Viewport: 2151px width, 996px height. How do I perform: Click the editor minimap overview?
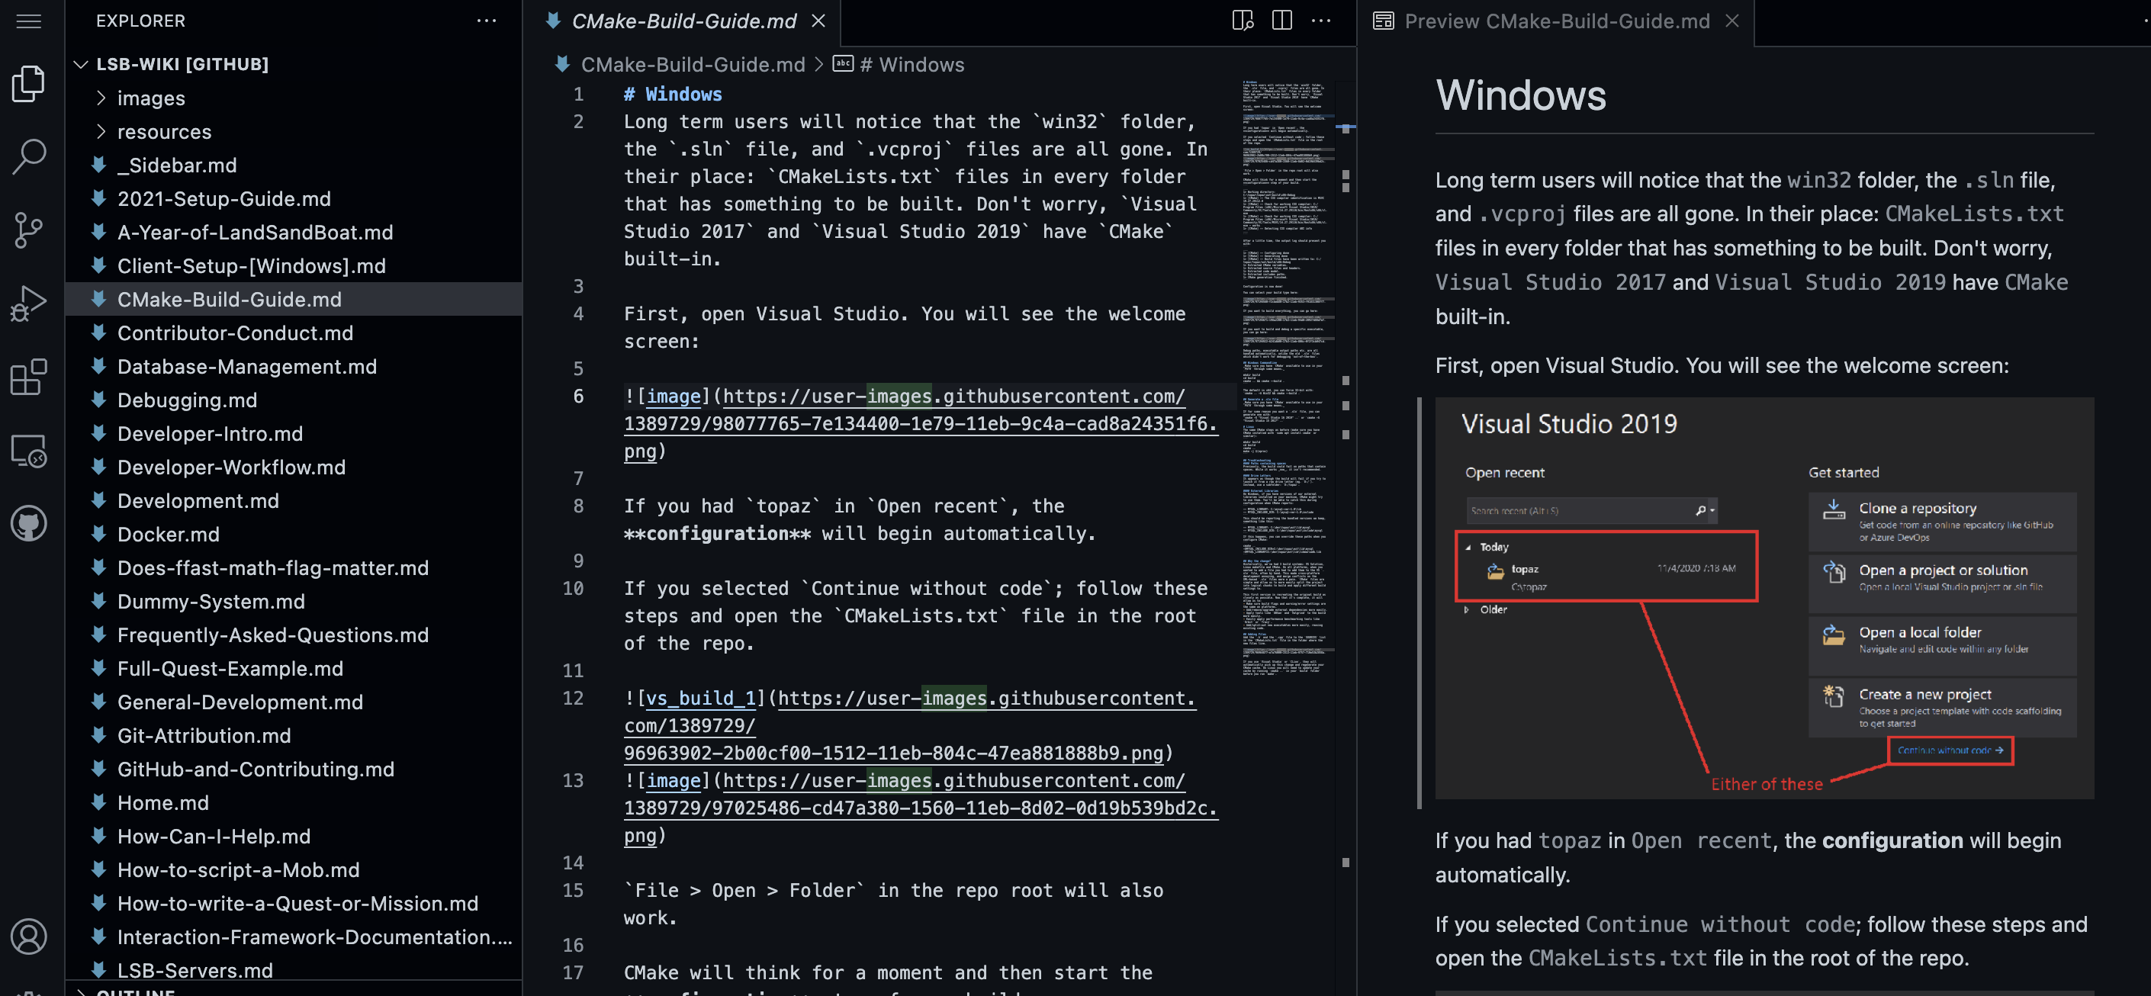click(1287, 376)
